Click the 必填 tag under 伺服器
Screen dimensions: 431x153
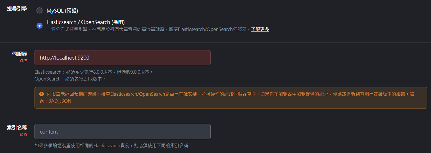[x=23, y=61]
